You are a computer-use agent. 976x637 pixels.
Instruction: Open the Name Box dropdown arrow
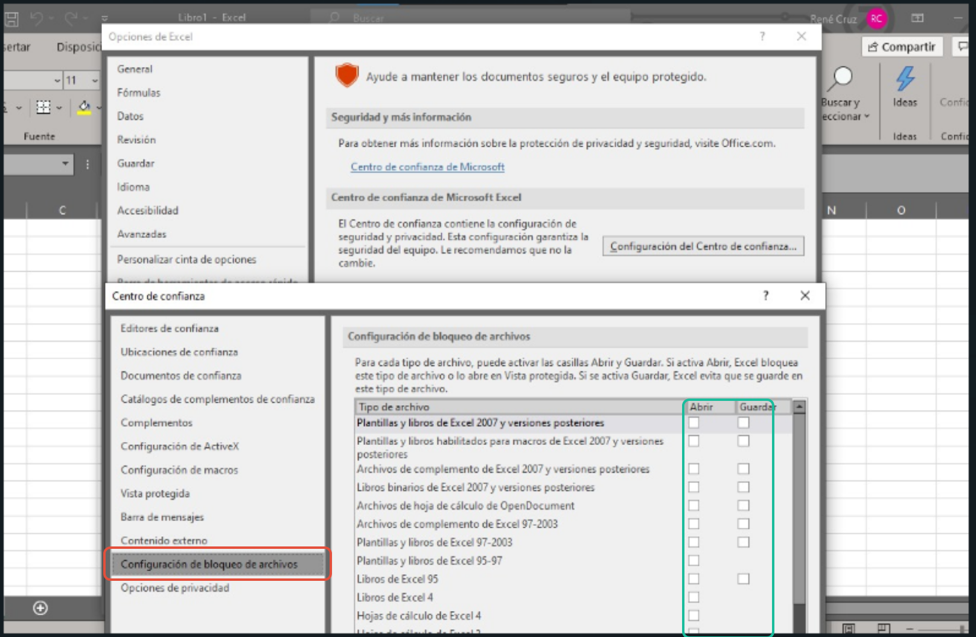(65, 164)
